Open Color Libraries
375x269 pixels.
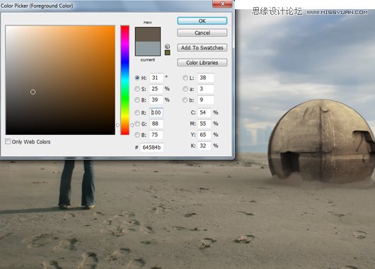202,63
